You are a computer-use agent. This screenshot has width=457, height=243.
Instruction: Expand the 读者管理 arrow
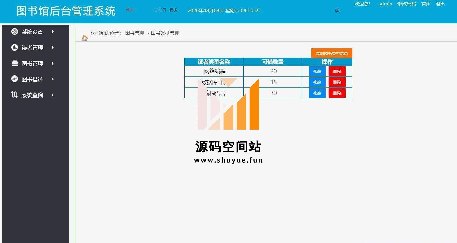pyautogui.click(x=53, y=47)
